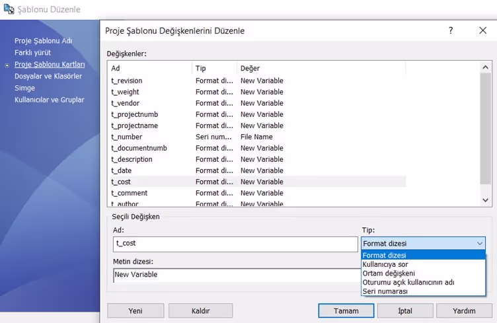Select the t_cost variable row
This screenshot has width=497, height=323.
point(257,182)
